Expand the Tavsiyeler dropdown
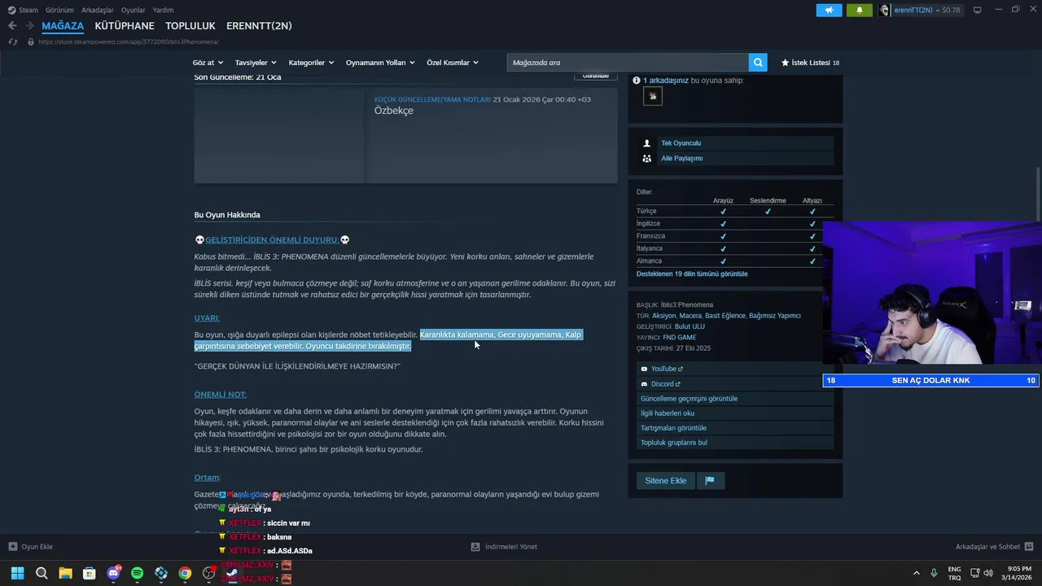The image size is (1042, 586). [x=256, y=63]
